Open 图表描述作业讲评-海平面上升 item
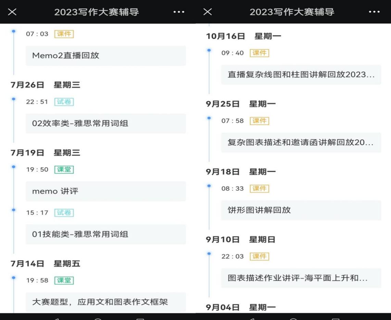This screenshot has height=320, width=391. 301,278
